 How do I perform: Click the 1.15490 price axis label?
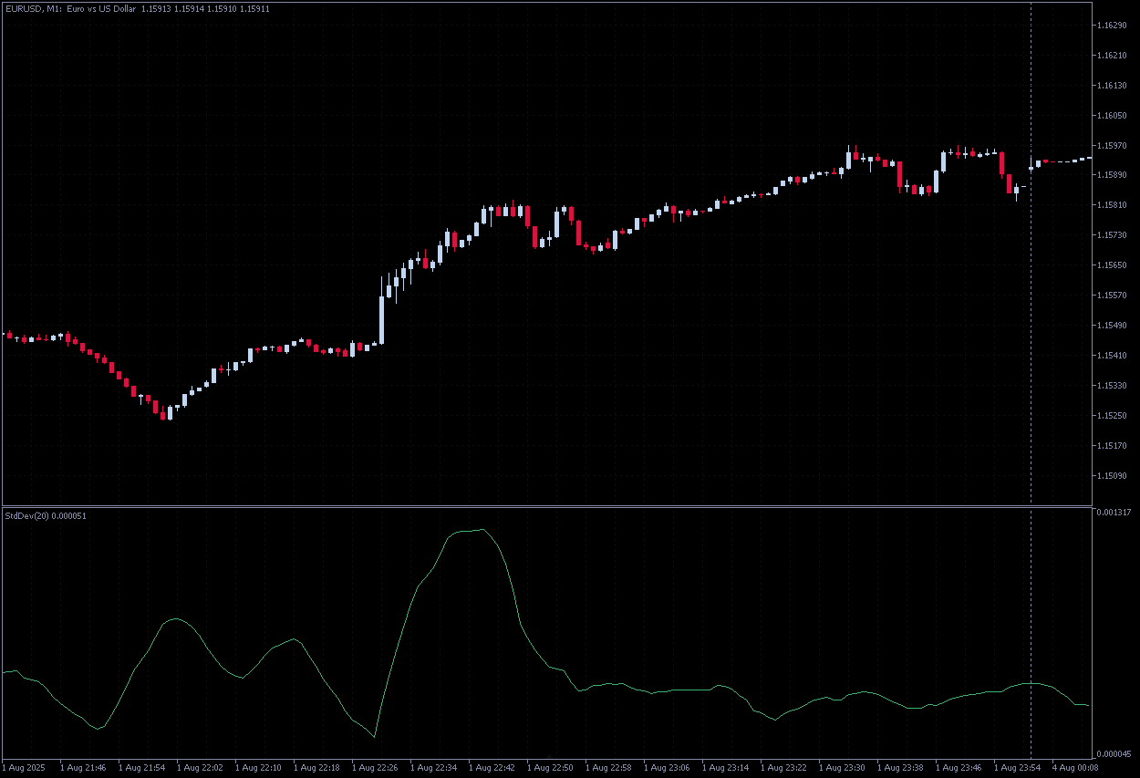click(1111, 326)
